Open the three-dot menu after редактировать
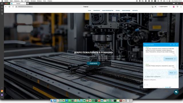 point(170,7)
